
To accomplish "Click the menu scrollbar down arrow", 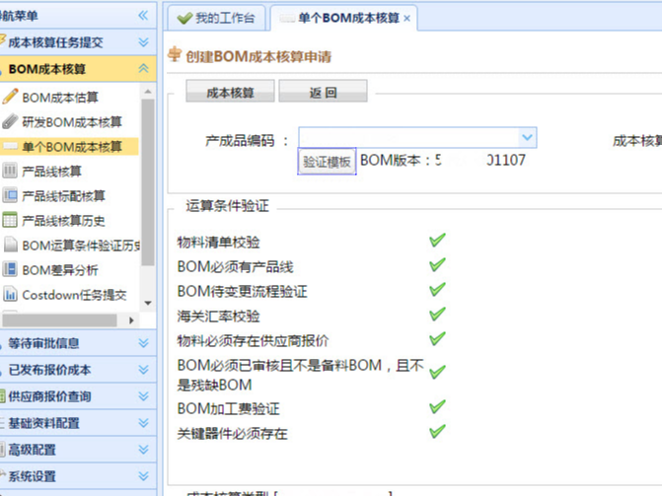I will (147, 303).
